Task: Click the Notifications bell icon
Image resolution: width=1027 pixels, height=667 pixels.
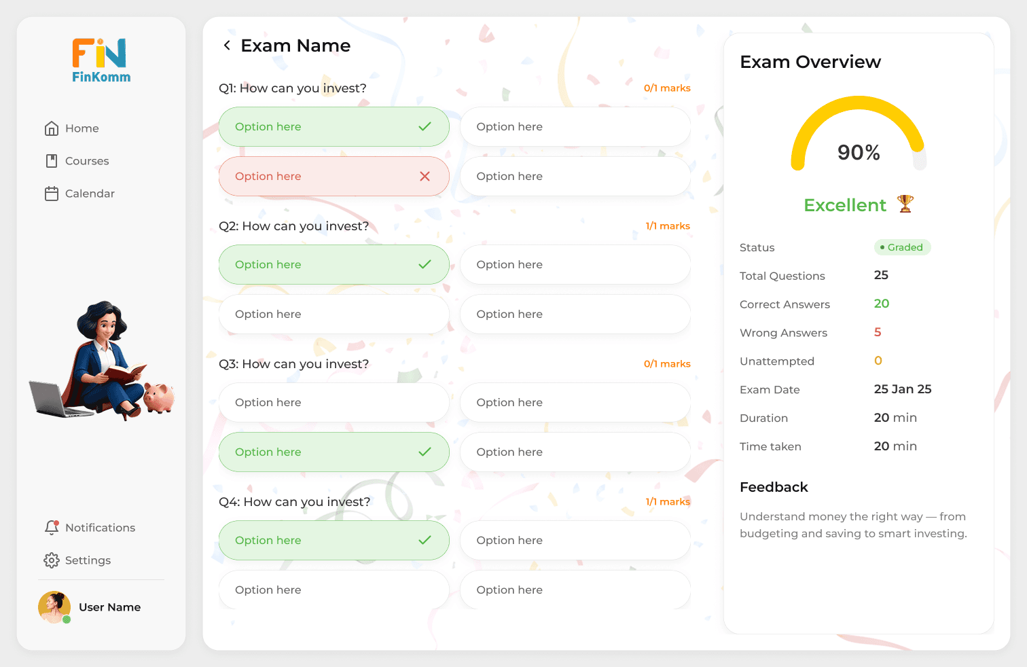Action: (52, 528)
